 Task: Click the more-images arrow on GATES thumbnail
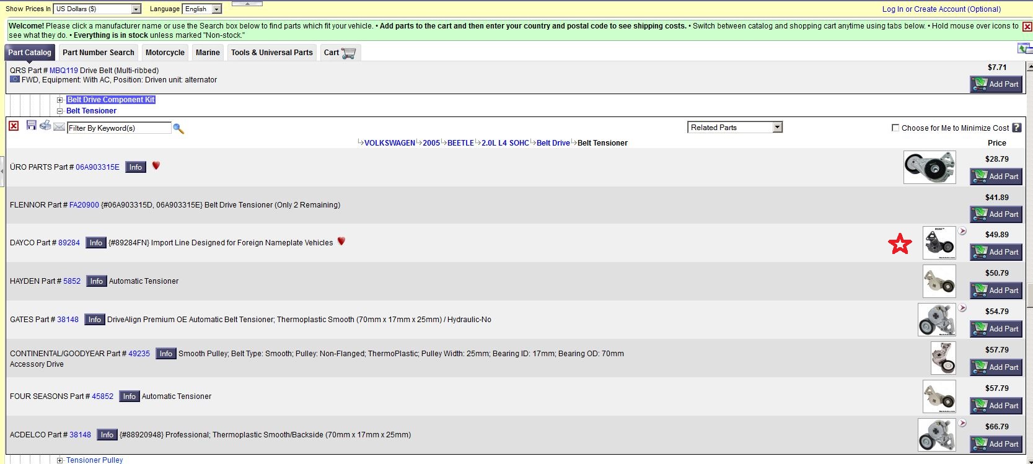coord(962,308)
